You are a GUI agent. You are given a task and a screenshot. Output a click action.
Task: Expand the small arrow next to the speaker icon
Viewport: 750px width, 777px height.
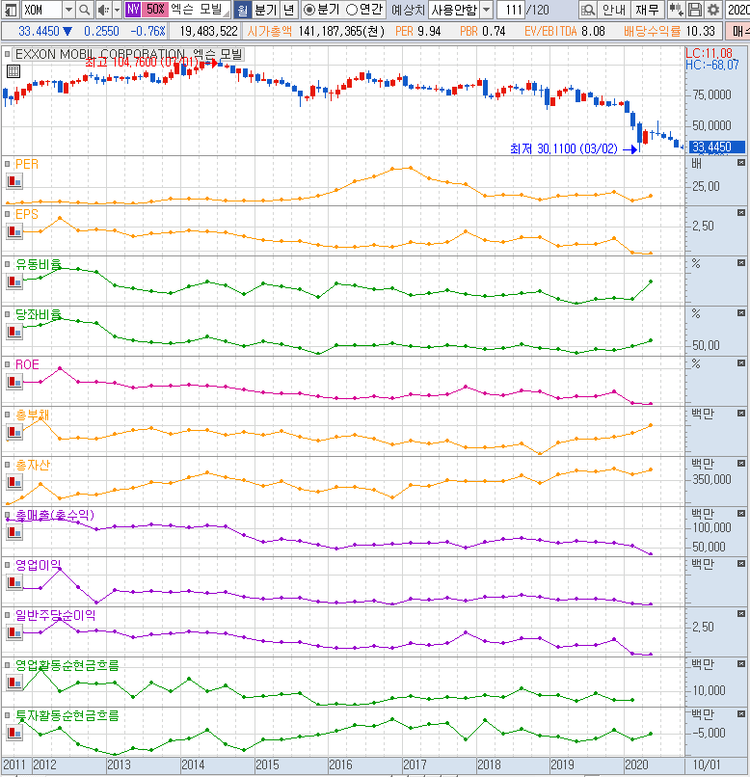pyautogui.click(x=117, y=10)
